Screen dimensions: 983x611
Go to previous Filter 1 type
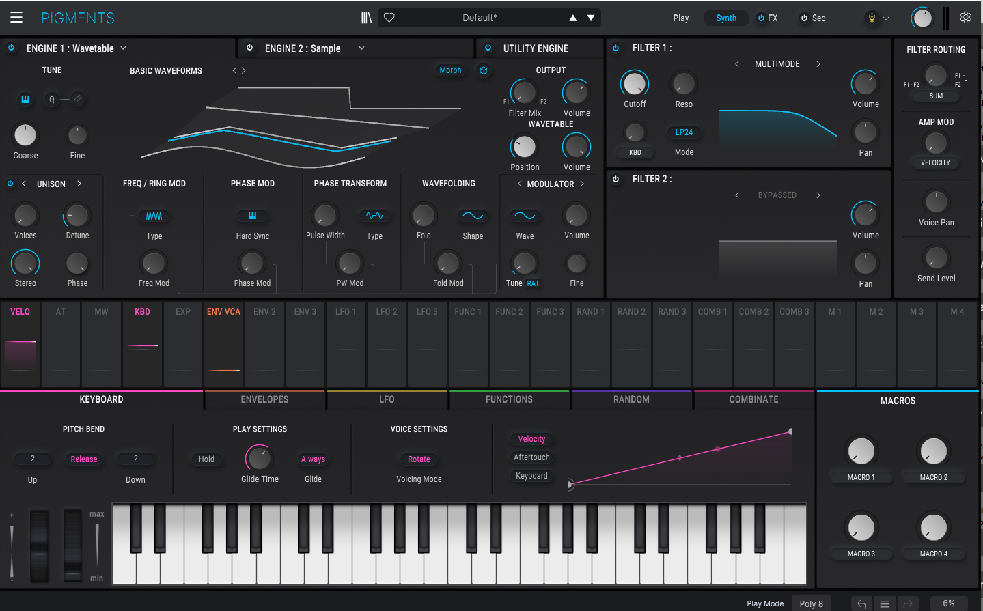coord(737,63)
